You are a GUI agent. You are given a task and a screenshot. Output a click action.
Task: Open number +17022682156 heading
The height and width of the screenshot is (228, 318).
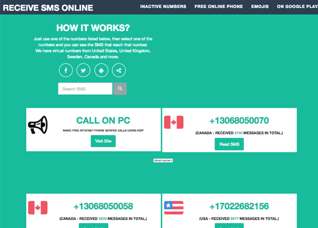point(239,206)
